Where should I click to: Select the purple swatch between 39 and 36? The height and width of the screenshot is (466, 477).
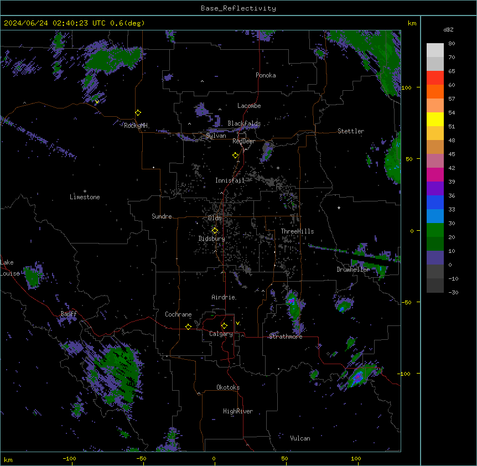[x=435, y=189]
